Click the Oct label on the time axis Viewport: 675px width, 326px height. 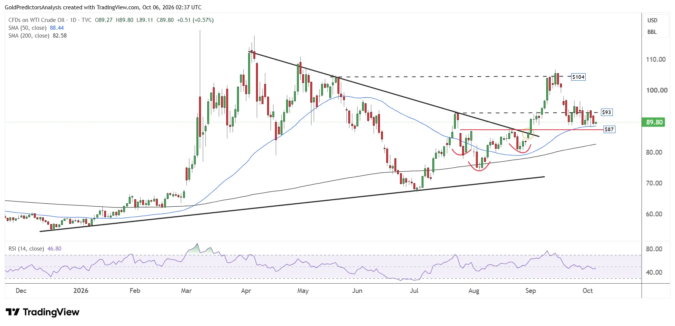[x=588, y=291]
